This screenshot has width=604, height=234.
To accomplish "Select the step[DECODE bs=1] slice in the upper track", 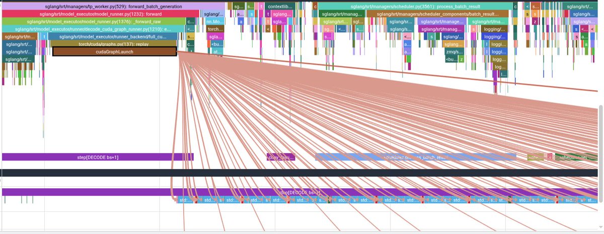I will coord(98,157).
